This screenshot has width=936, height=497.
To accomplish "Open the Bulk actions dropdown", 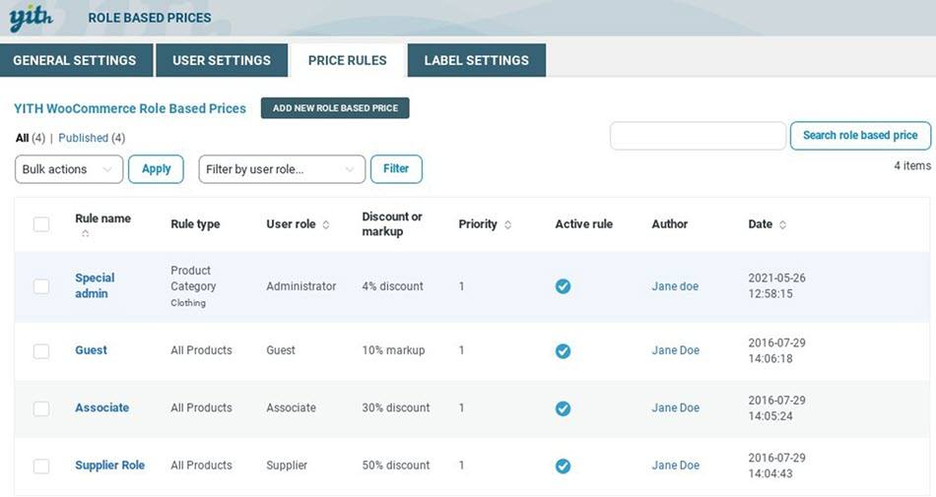I will coord(69,169).
